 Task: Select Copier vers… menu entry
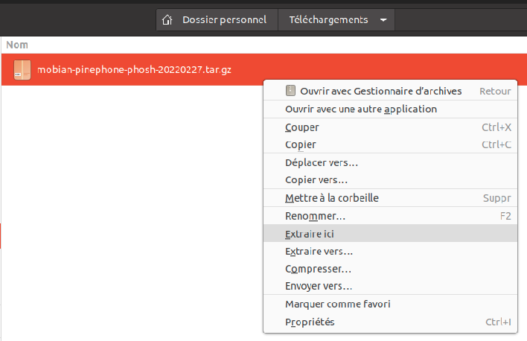316,179
